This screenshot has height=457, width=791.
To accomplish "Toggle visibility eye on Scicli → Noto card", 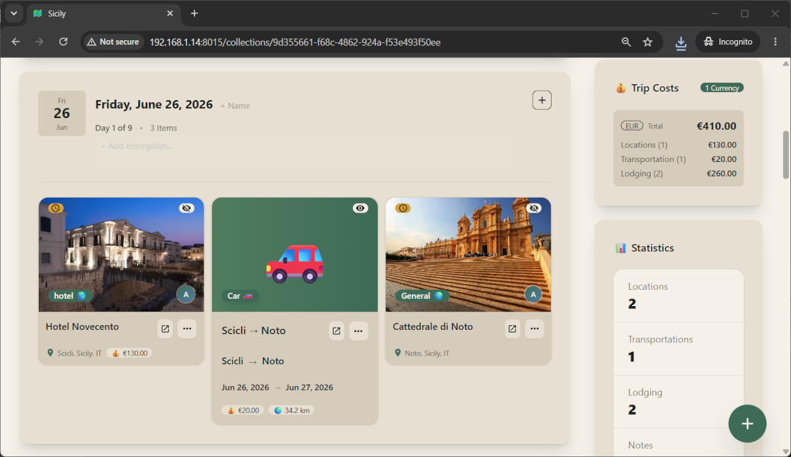I will pyautogui.click(x=360, y=208).
